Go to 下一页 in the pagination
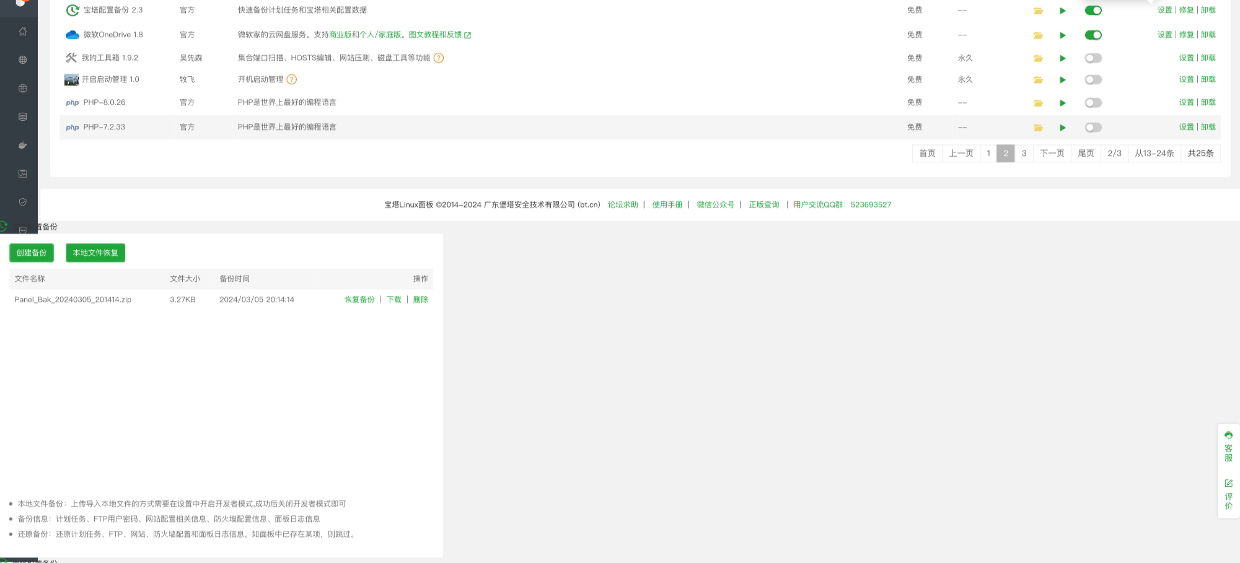Image resolution: width=1240 pixels, height=563 pixels. pos(1052,154)
